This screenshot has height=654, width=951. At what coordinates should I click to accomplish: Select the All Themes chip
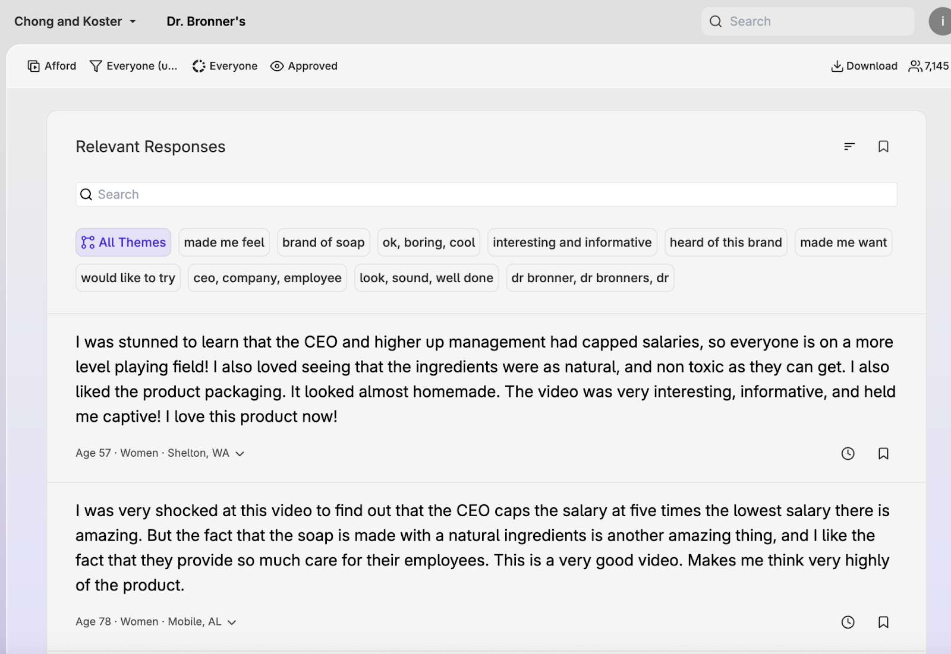click(x=124, y=242)
